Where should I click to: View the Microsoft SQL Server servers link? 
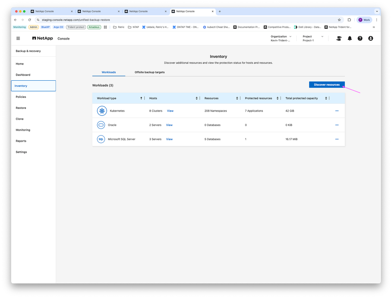(x=169, y=139)
